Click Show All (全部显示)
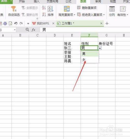 pos(30,8)
